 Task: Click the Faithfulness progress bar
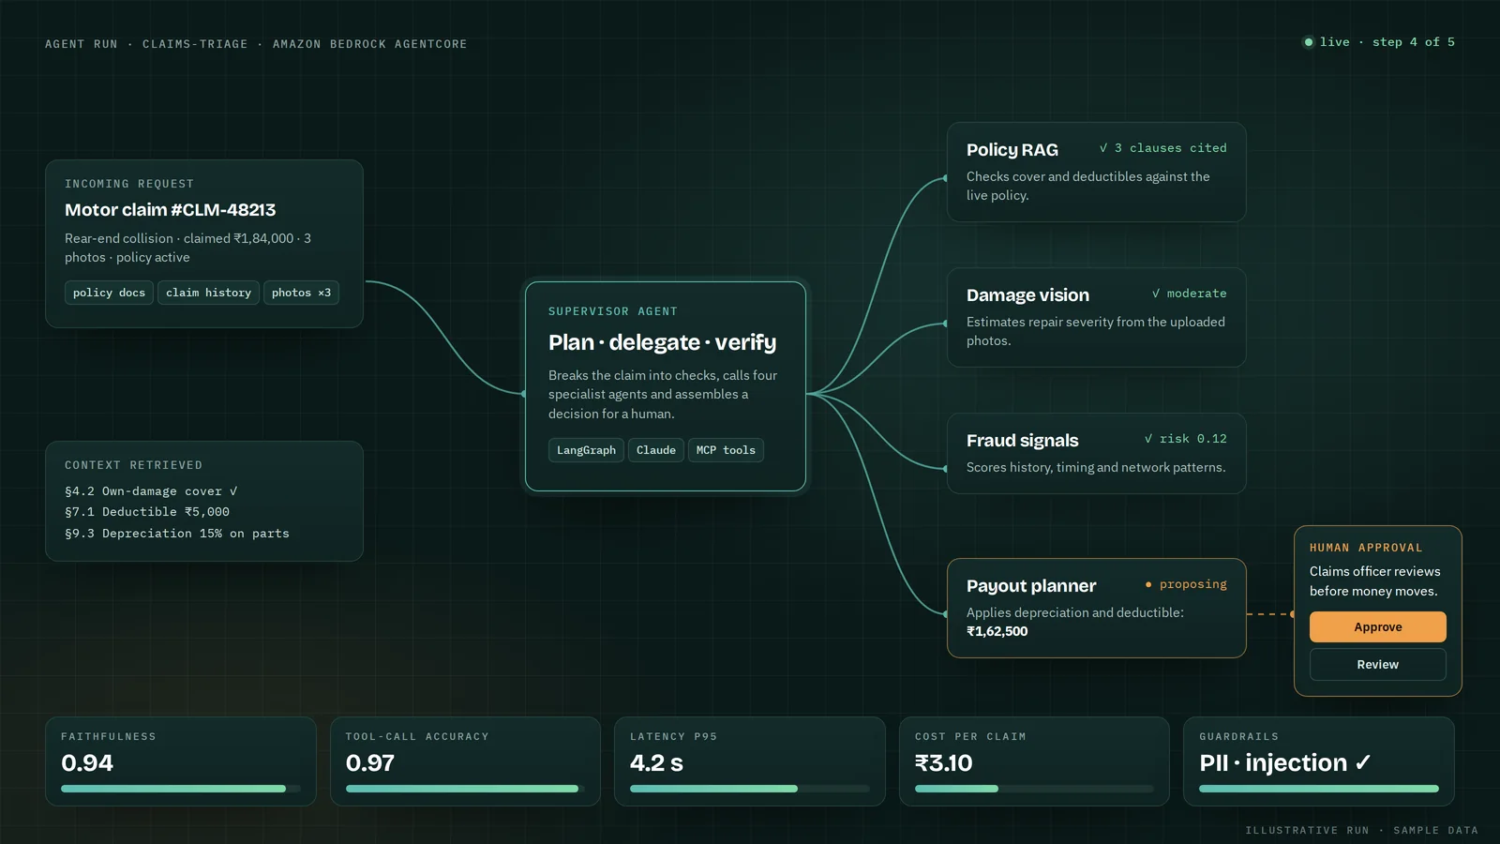click(x=181, y=789)
